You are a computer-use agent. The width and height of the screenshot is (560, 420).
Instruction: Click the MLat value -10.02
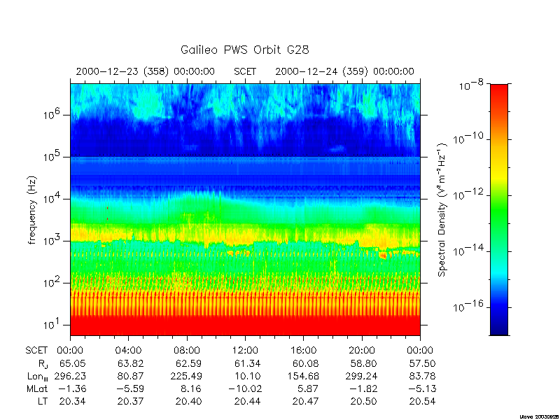click(x=244, y=388)
